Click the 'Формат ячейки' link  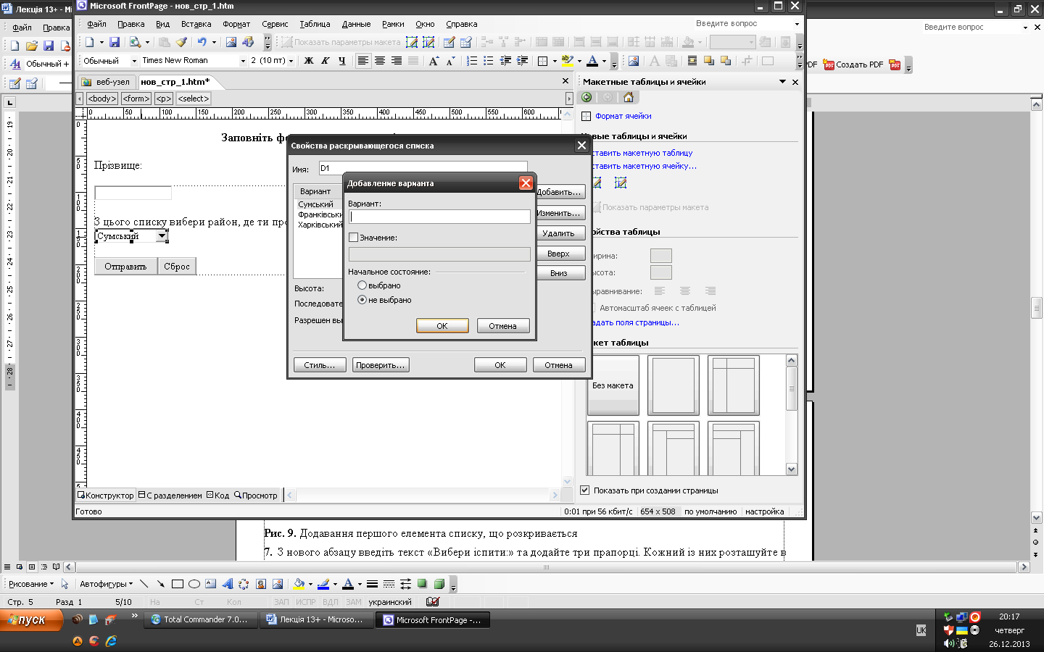coord(623,116)
